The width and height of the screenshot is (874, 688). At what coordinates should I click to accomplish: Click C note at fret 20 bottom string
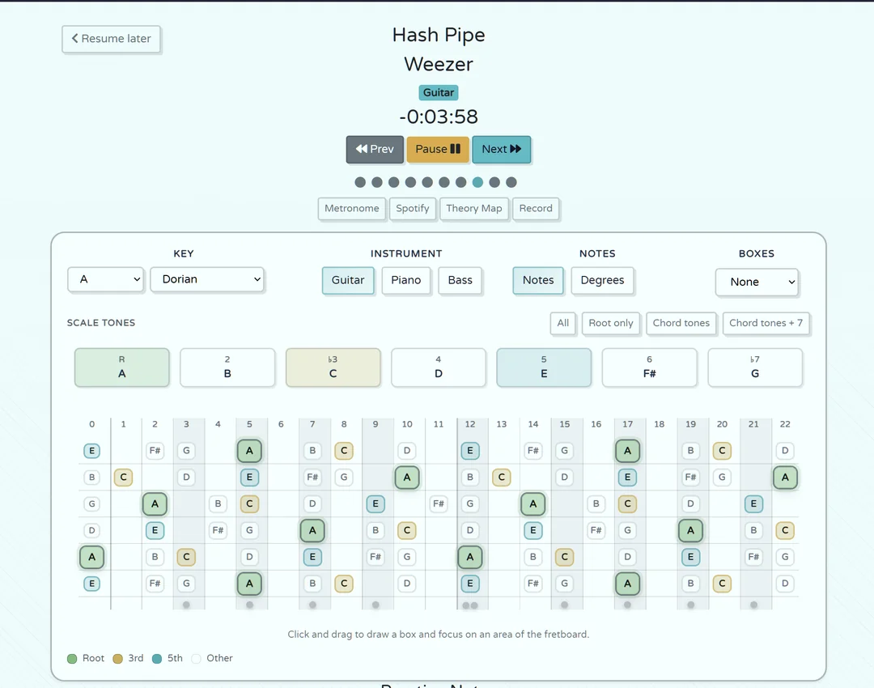[722, 584]
